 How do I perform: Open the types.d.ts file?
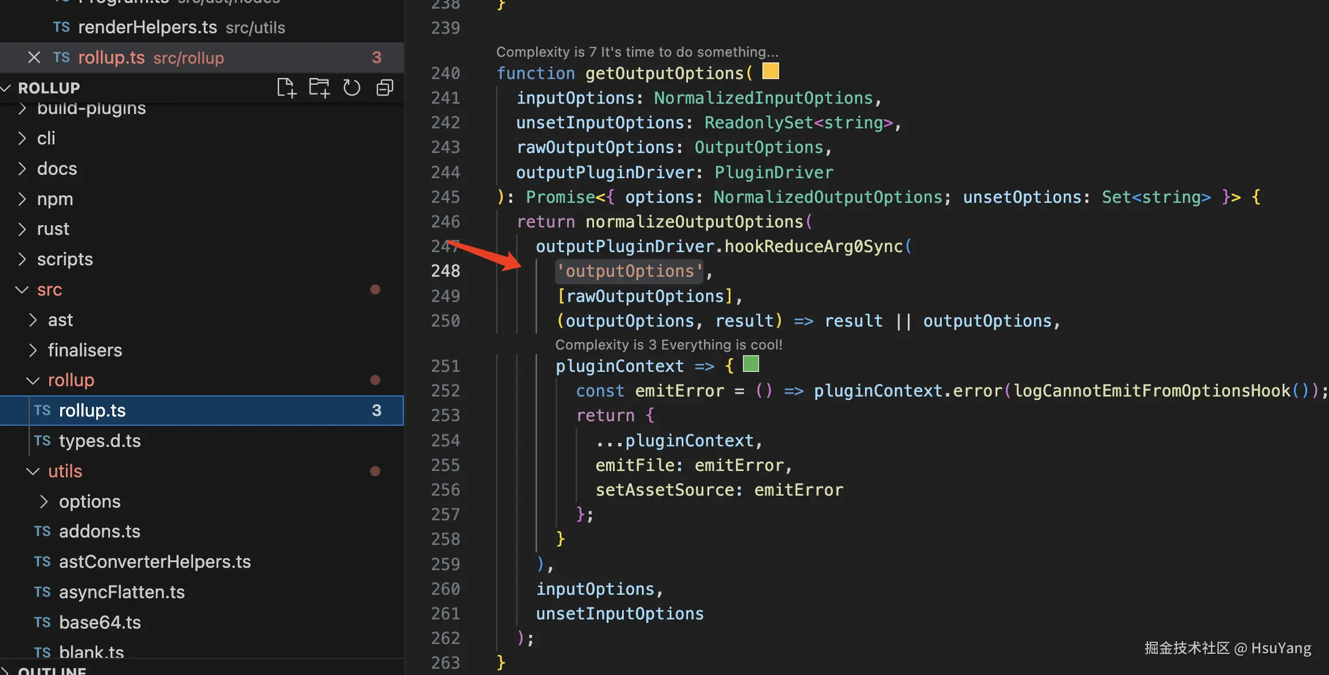point(100,441)
